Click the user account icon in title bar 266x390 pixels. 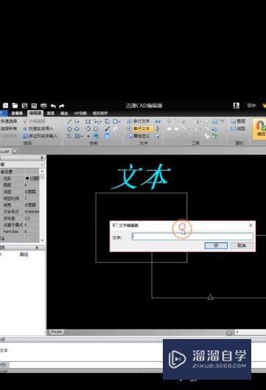point(237,106)
